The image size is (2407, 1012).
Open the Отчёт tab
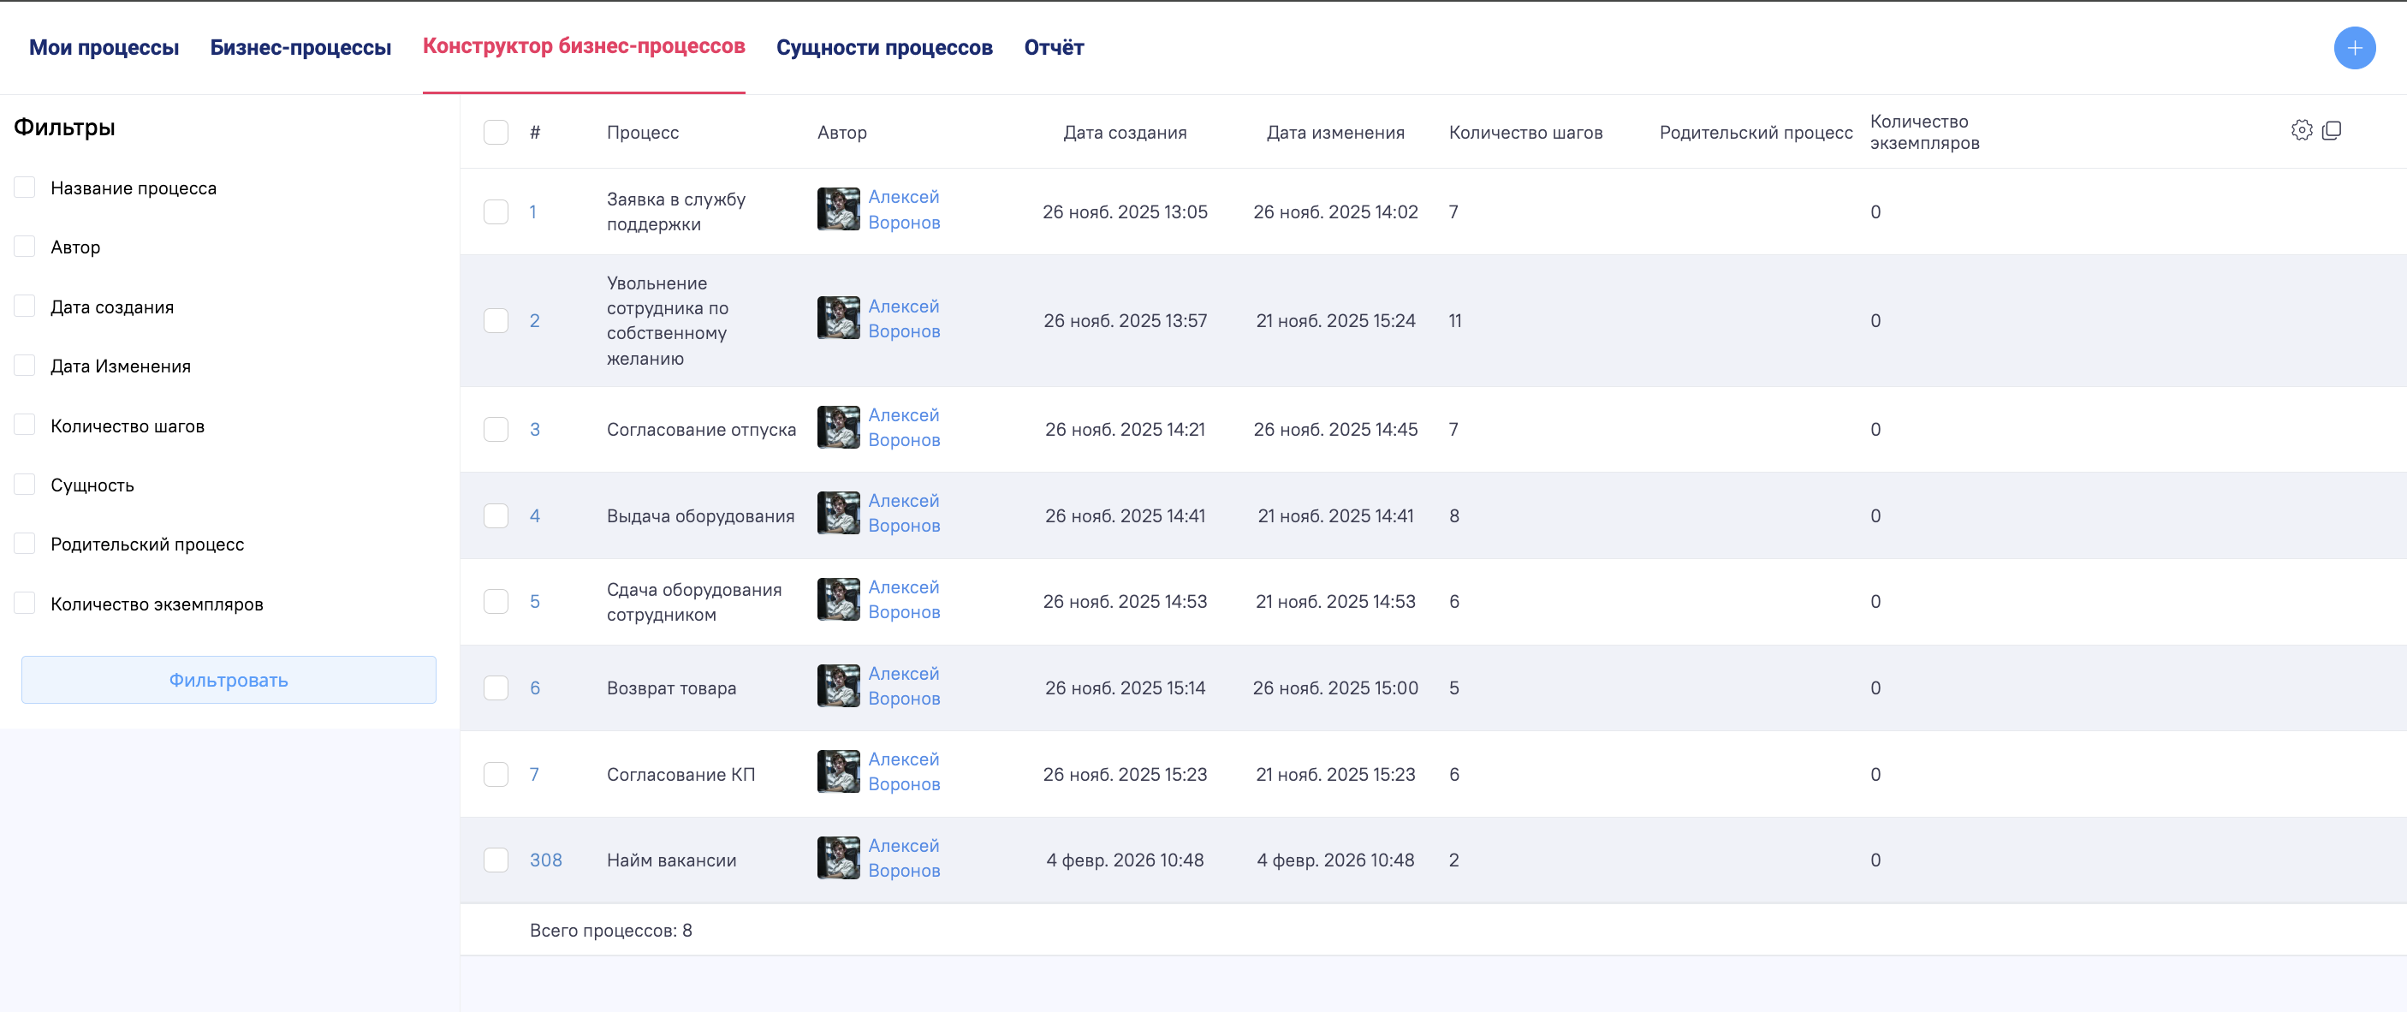tap(1053, 48)
